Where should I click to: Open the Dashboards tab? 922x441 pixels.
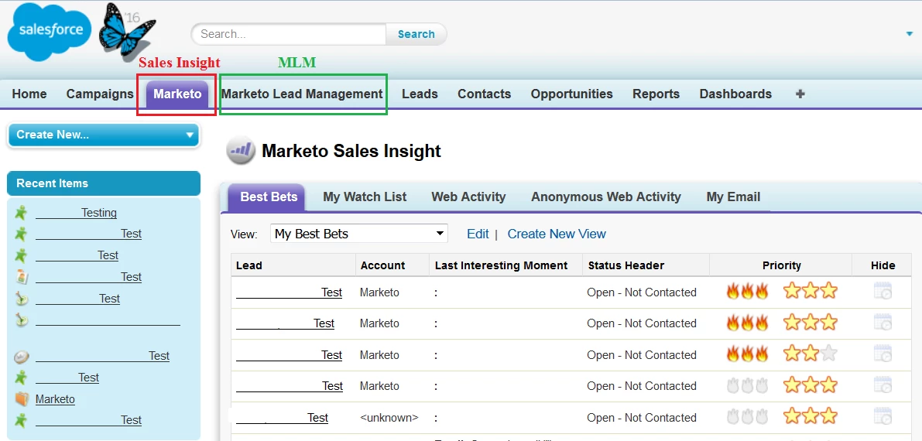735,94
